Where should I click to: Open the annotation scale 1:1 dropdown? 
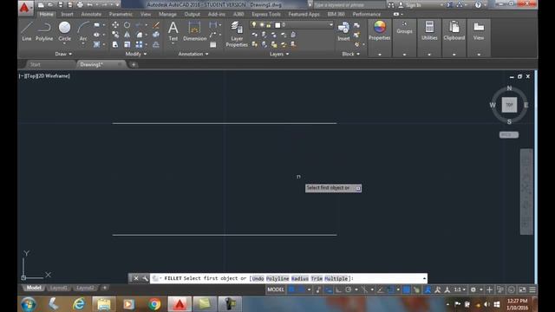click(460, 289)
